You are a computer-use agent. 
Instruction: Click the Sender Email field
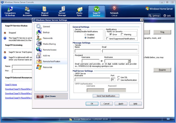pos(120,51)
